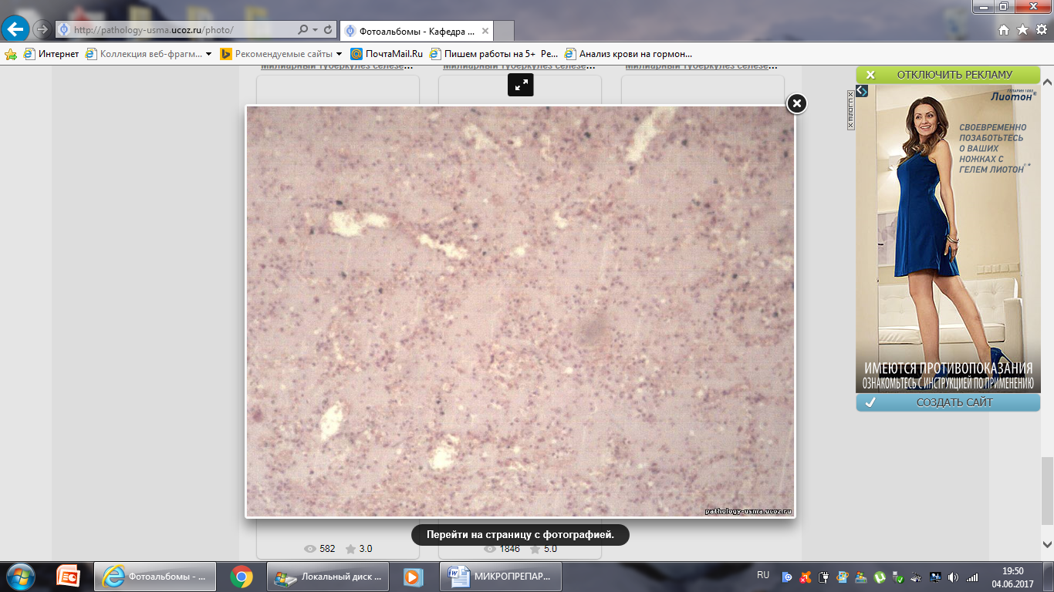Image resolution: width=1054 pixels, height=592 pixels.
Task: Expand photo to fullscreen with arrows icon
Action: pos(521,85)
